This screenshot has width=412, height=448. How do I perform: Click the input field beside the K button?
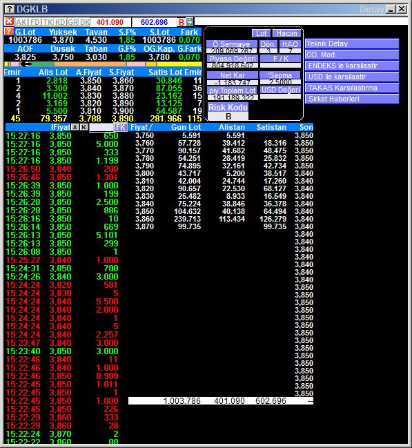101,128
